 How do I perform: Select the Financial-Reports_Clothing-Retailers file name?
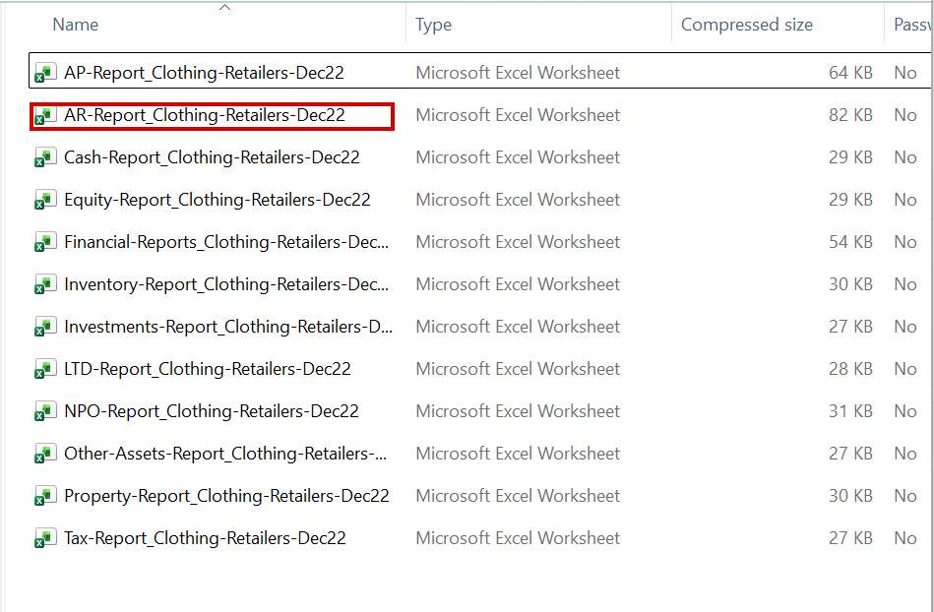point(226,242)
